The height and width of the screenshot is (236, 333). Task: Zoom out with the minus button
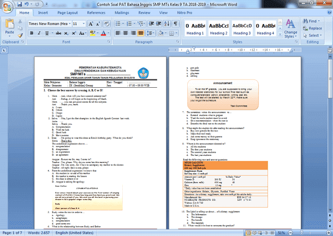(x=290, y=233)
